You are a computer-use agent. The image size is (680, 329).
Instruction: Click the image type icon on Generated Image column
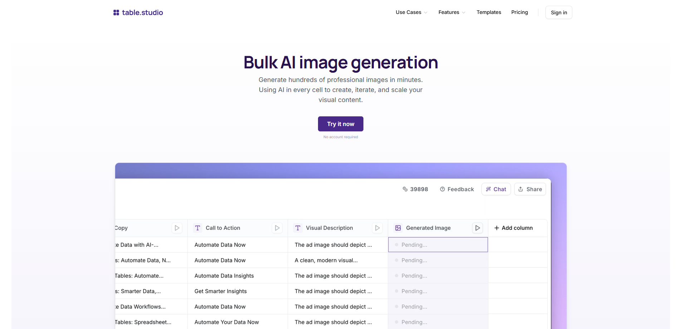tap(397, 228)
